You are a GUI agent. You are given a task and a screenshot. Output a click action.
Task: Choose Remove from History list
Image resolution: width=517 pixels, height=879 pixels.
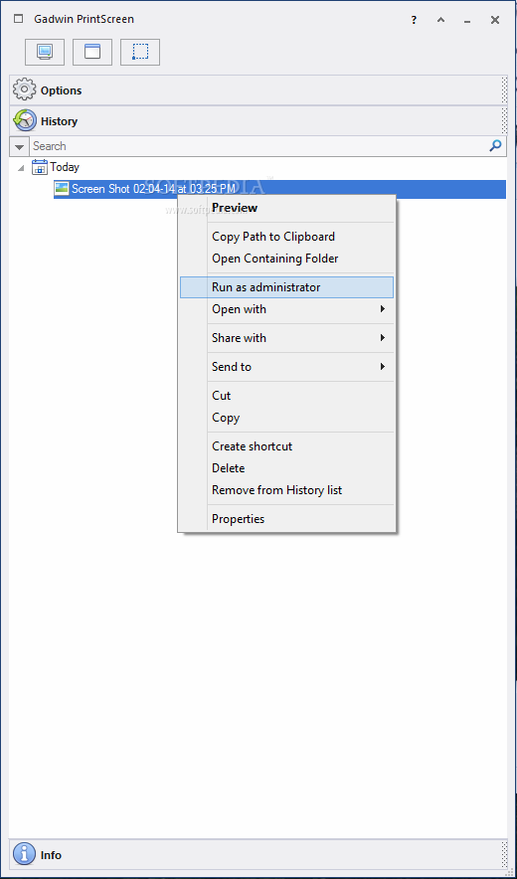[286, 490]
